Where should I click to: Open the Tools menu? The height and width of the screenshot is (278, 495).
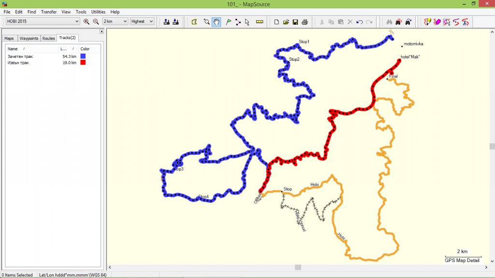pos(81,12)
